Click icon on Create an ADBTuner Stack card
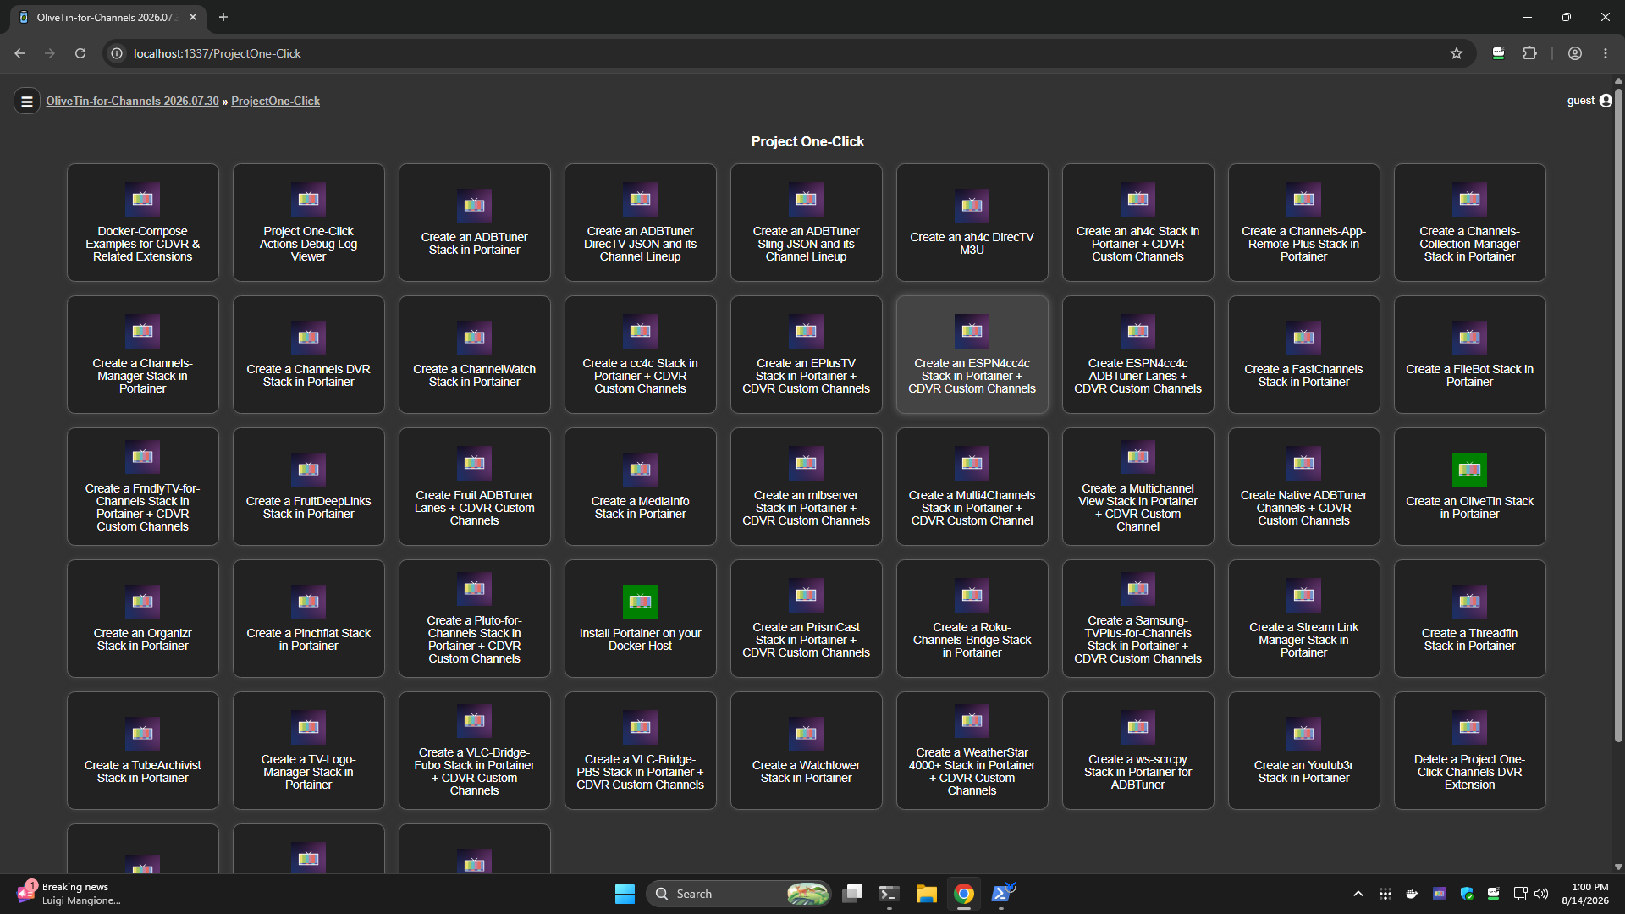1625x914 pixels. [x=475, y=206]
